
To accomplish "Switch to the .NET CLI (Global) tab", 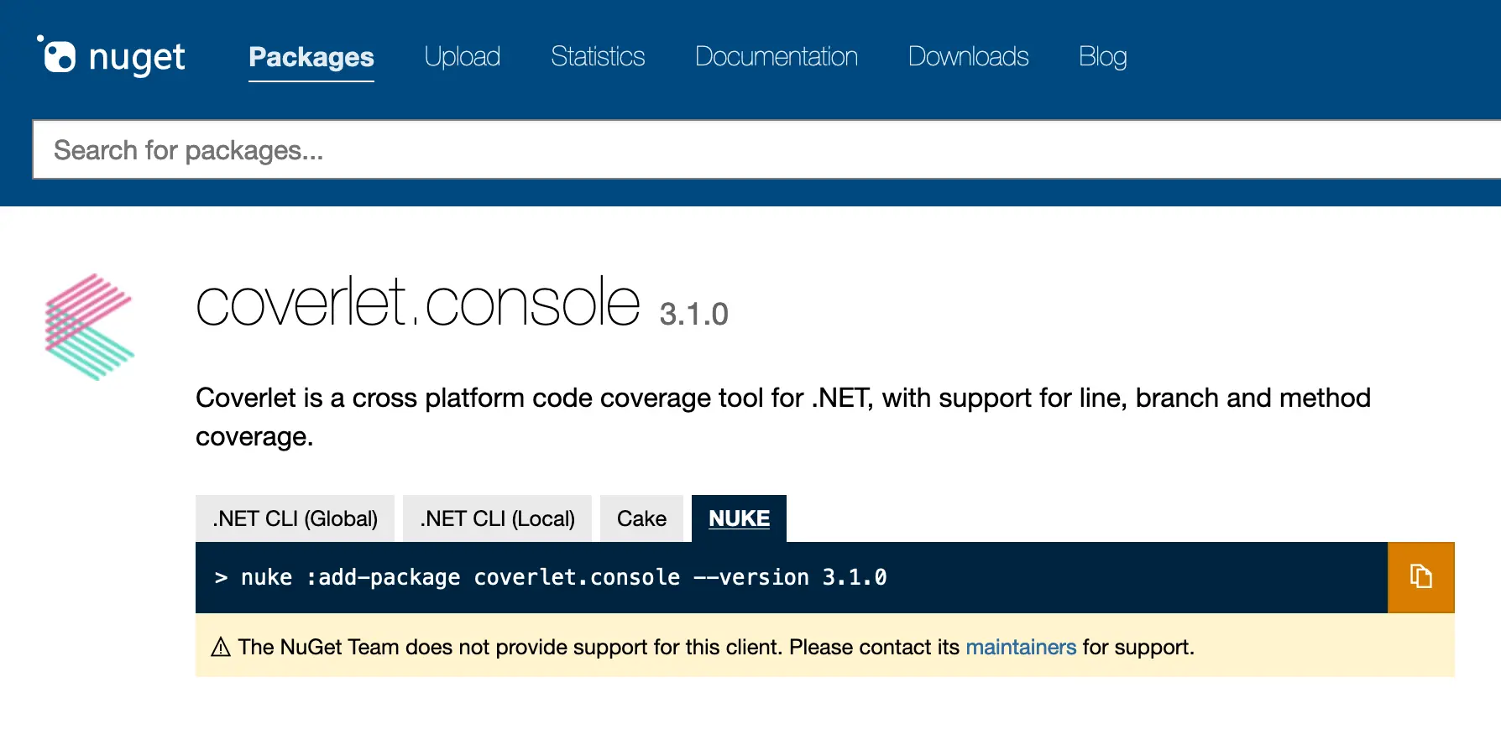I will point(295,518).
